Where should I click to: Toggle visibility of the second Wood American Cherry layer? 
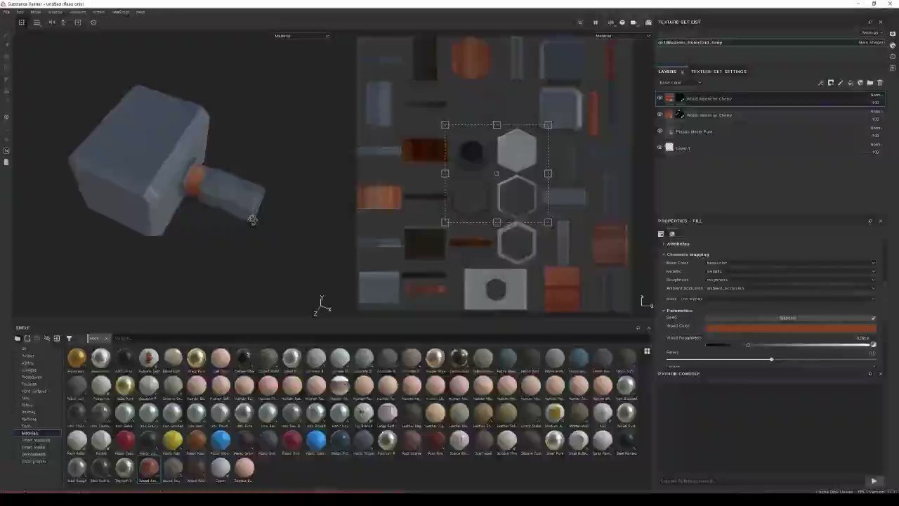660,115
